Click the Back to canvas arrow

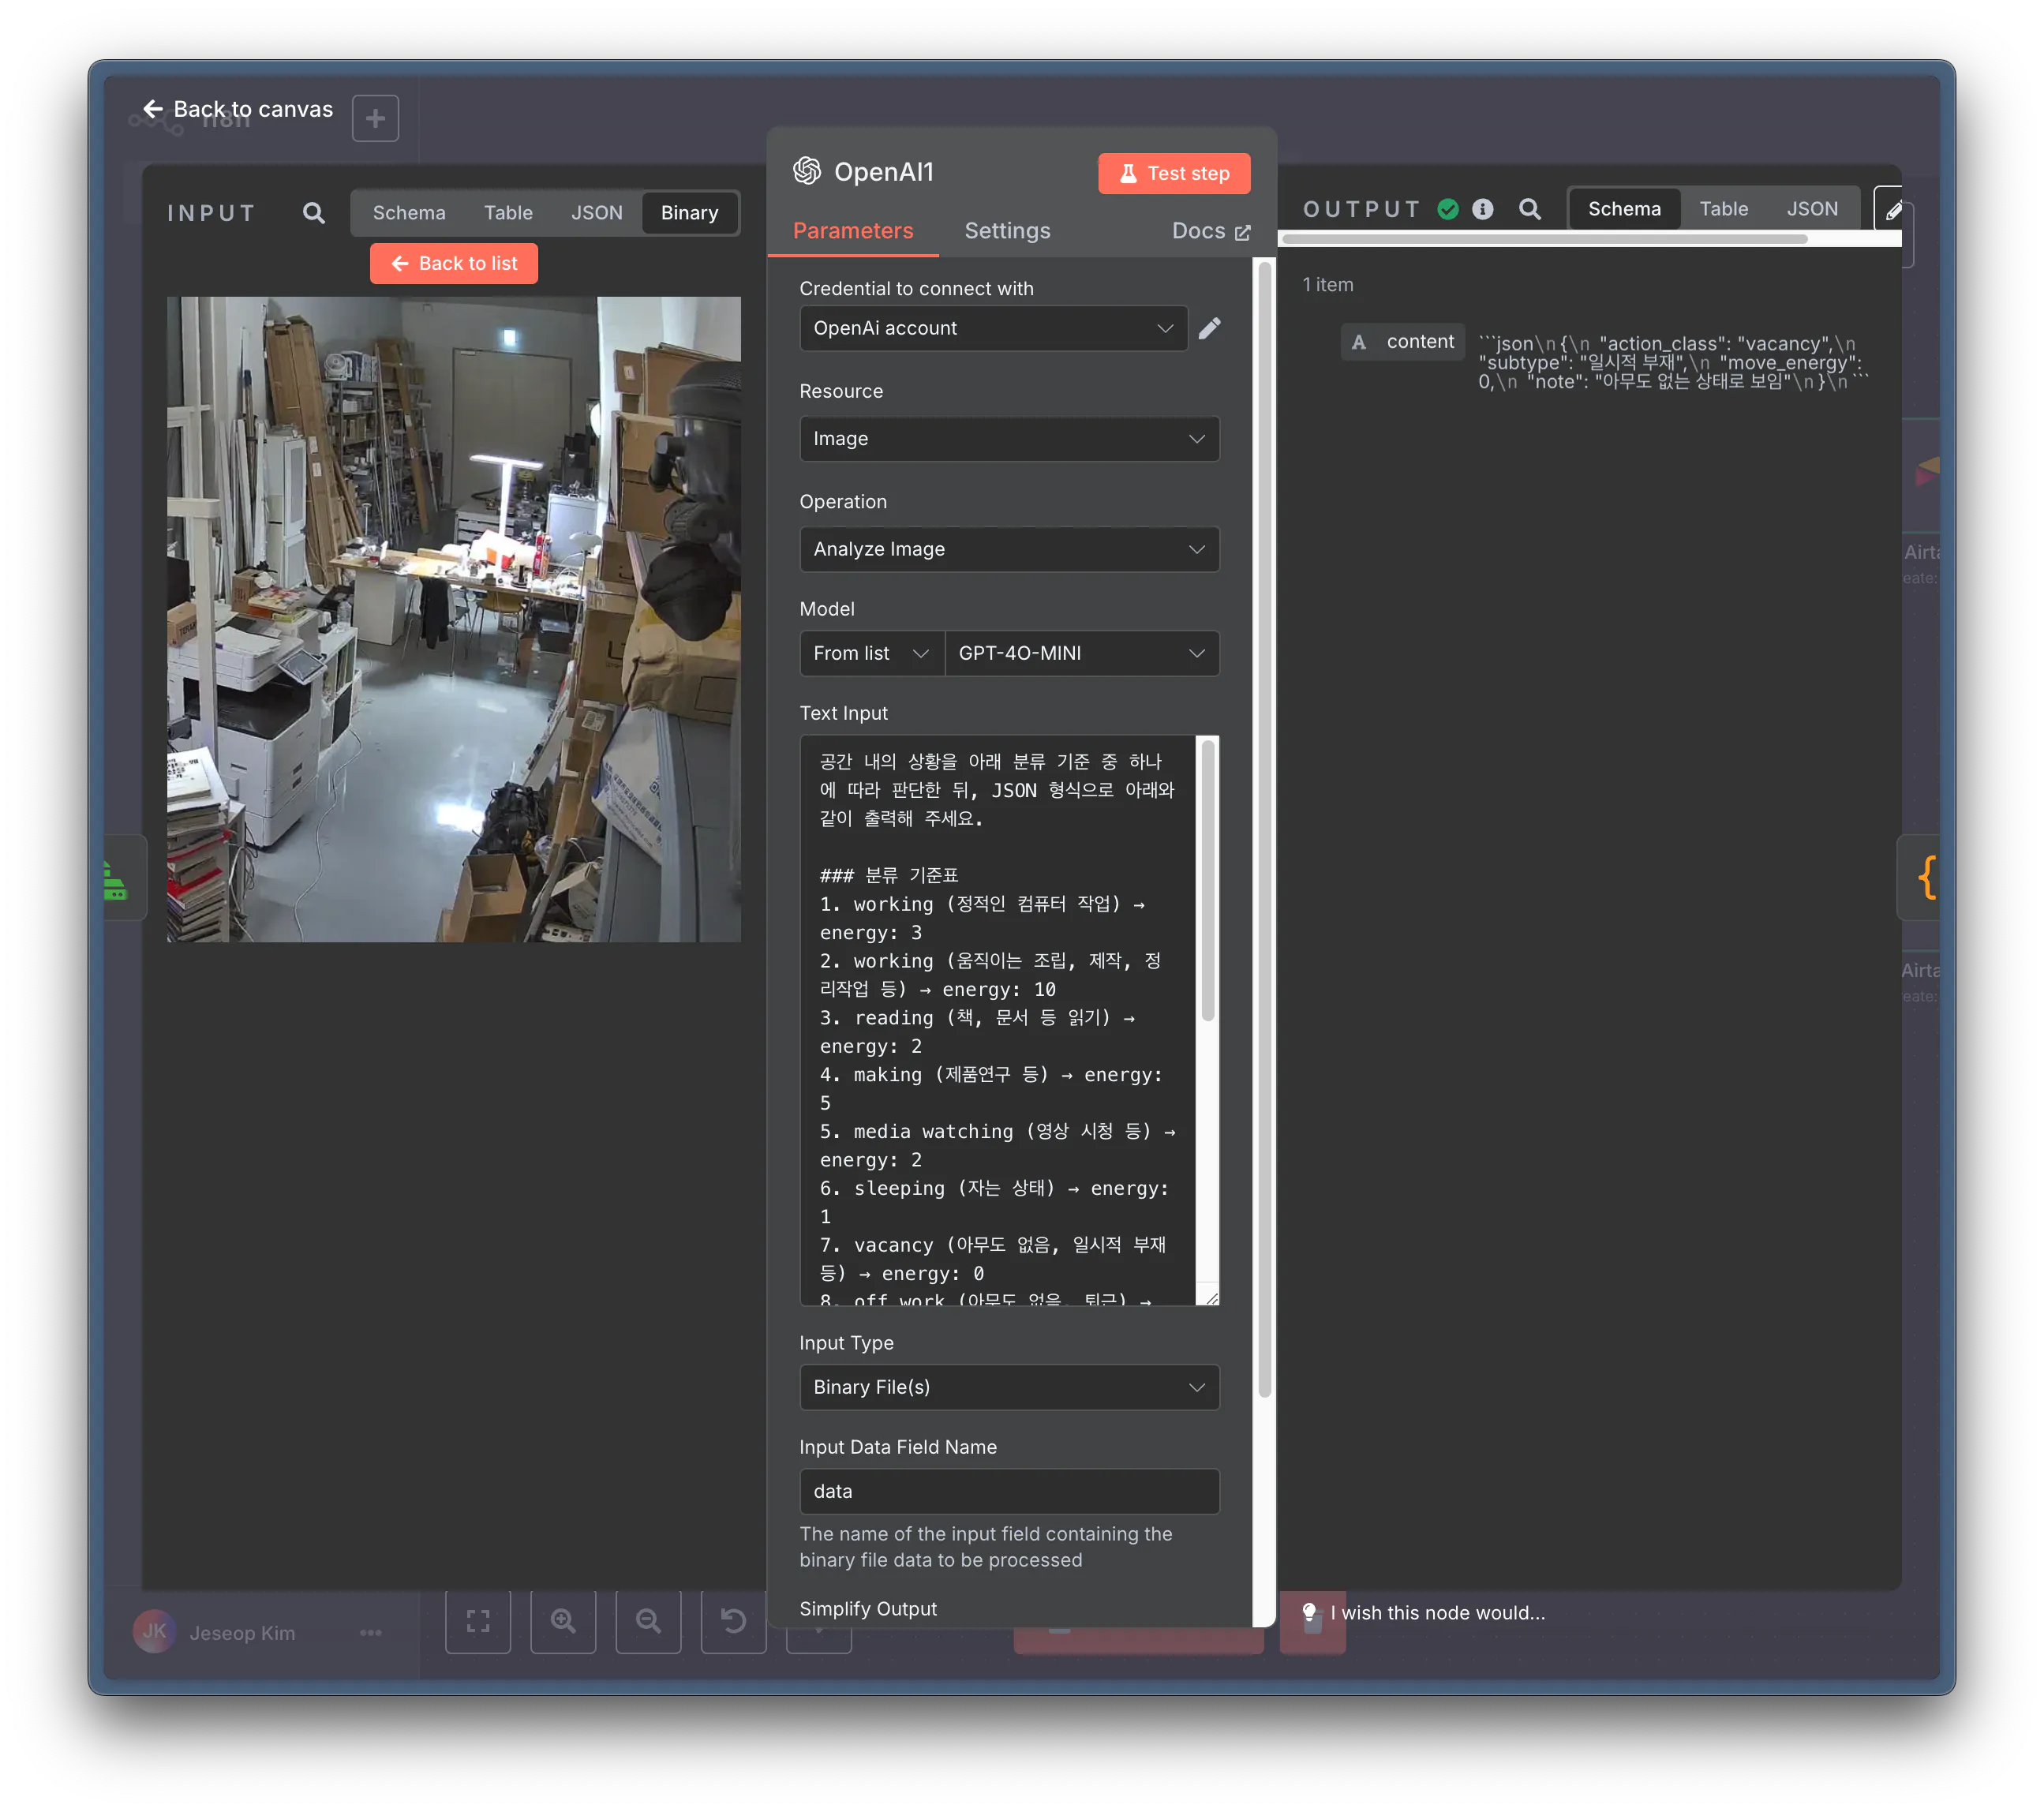coord(153,109)
